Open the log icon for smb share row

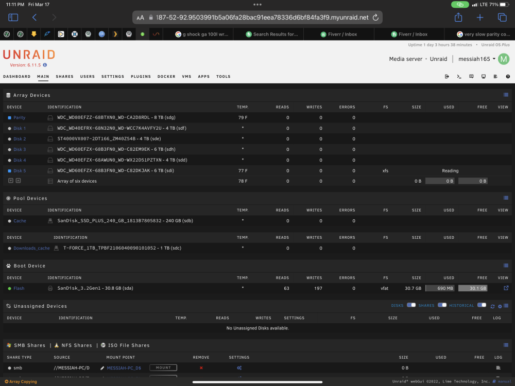(498, 367)
